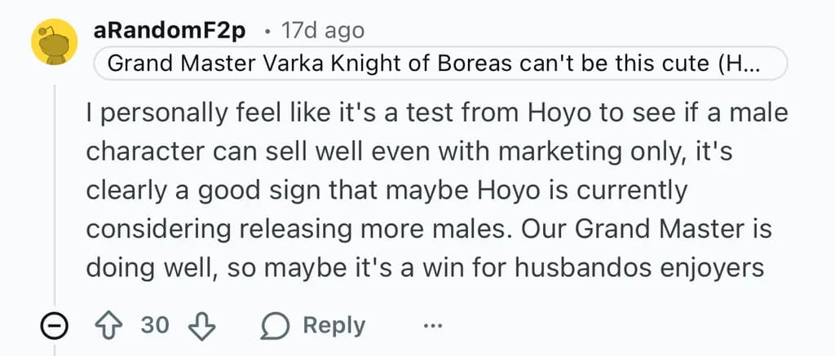Click the vote score count of 30
The height and width of the screenshot is (356, 835).
[155, 325]
